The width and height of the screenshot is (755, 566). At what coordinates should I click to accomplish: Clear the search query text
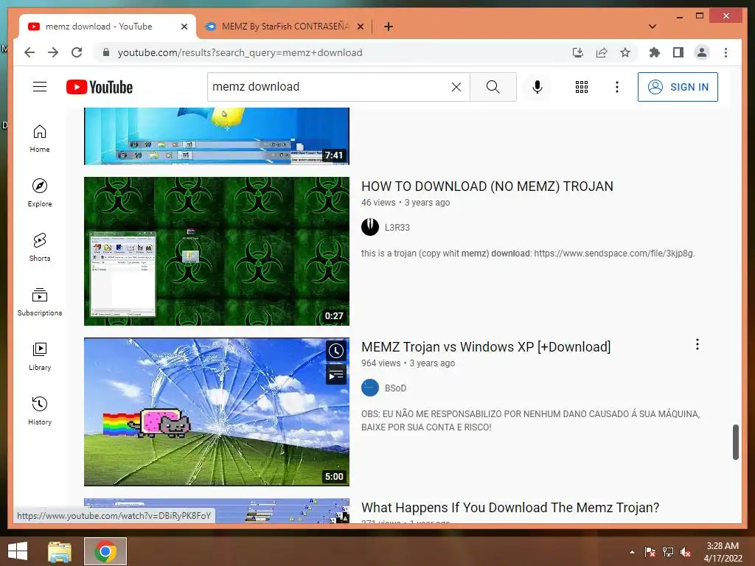coord(456,87)
